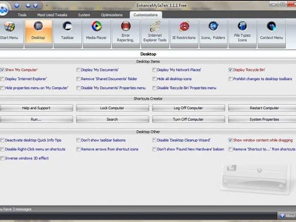296x222 pixels.
Task: Uncheck Show 'My Computer' checkbox
Action: pos(2,70)
